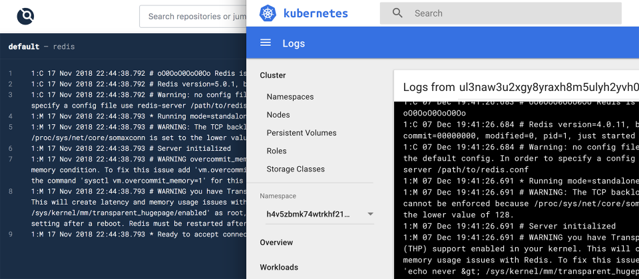Click line number 1 in redis log
This screenshot has width=639, height=279.
(x=11, y=74)
